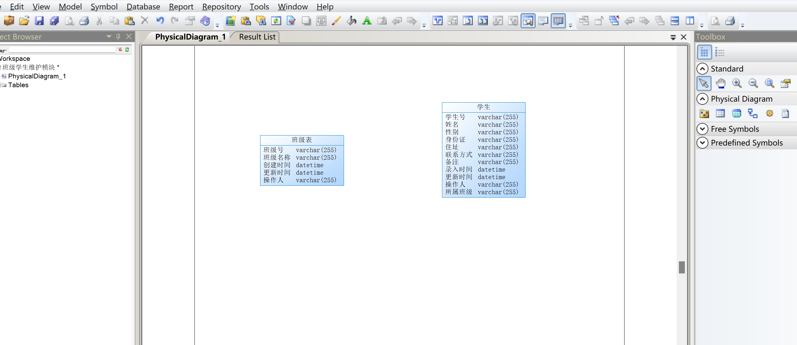Select the Tables folder in browser
The height and width of the screenshot is (345, 797).
tap(18, 85)
